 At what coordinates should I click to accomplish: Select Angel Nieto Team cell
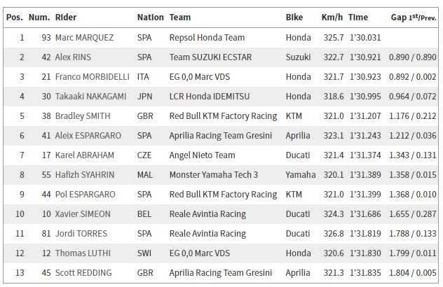pos(202,155)
